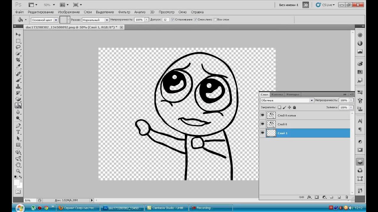Create a new adjustment layer

(324, 197)
